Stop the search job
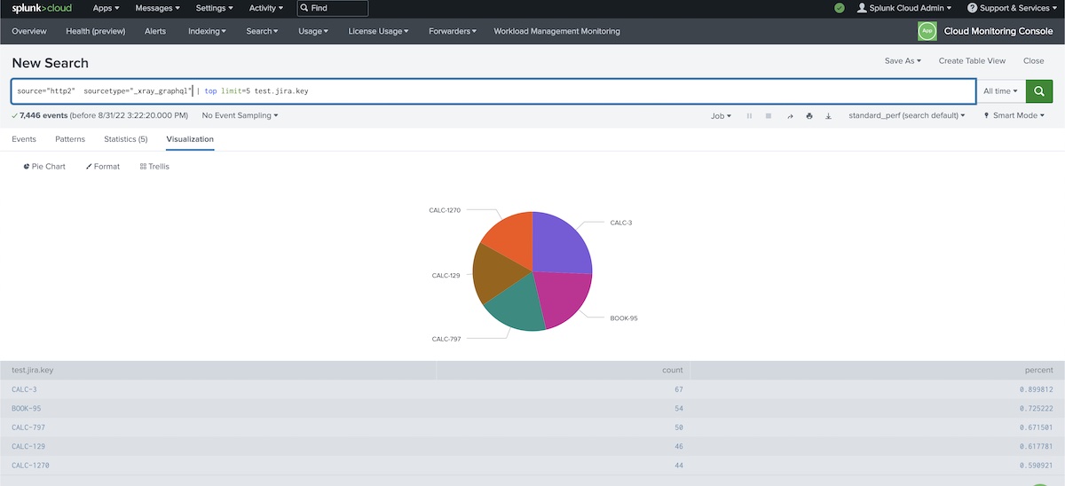1065x486 pixels. pos(769,116)
